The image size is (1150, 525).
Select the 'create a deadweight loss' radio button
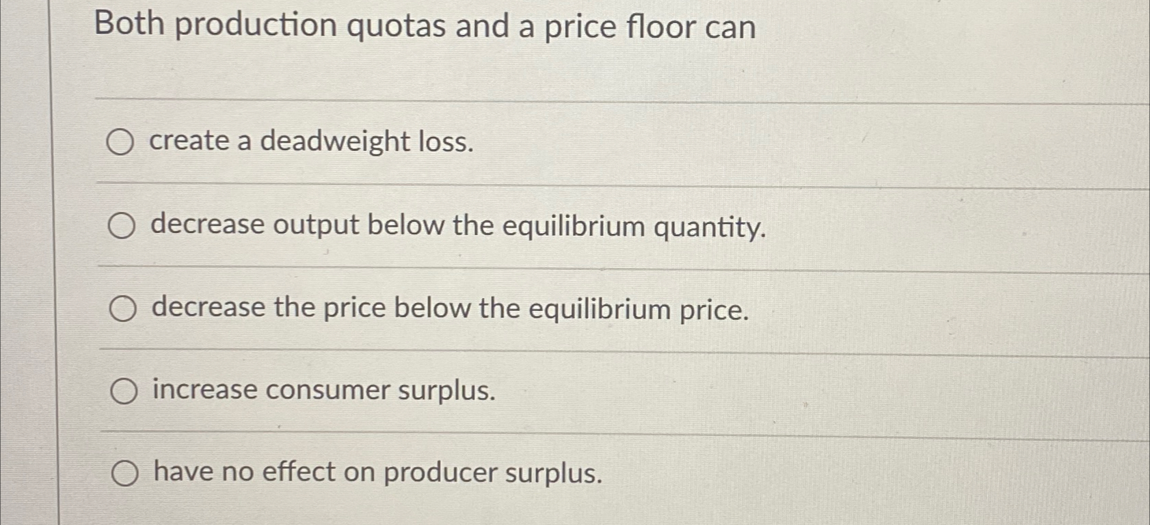(x=122, y=142)
